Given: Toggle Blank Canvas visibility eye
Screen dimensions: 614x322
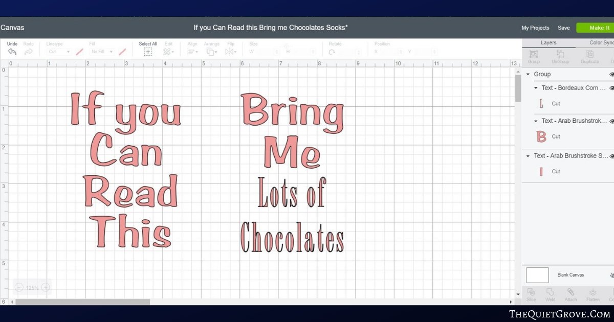Looking at the screenshot, I should [x=612, y=275].
